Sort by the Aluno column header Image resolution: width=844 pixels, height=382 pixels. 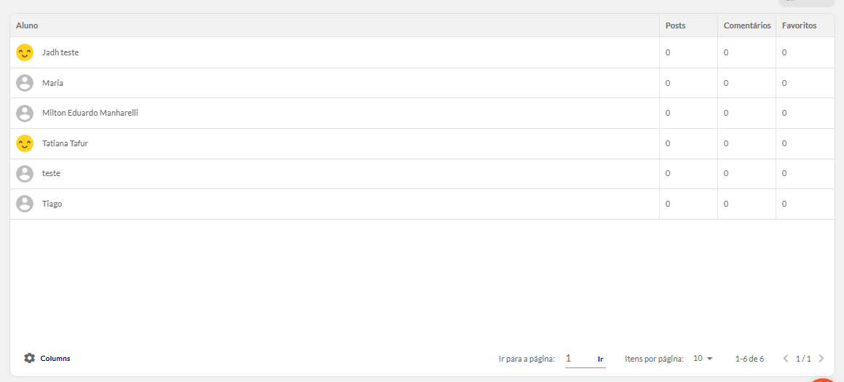(x=27, y=25)
